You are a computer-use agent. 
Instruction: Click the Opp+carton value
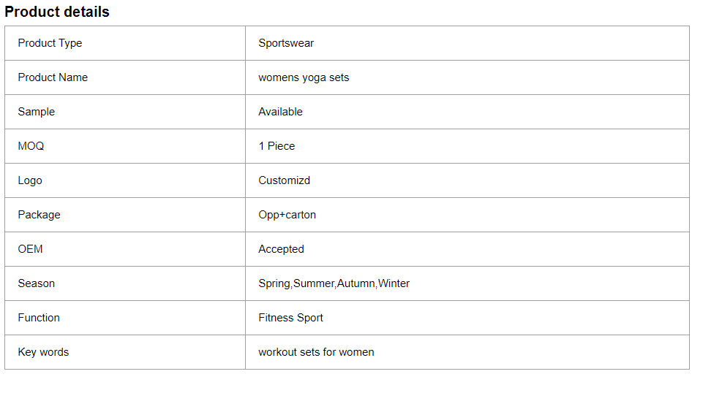click(x=287, y=215)
